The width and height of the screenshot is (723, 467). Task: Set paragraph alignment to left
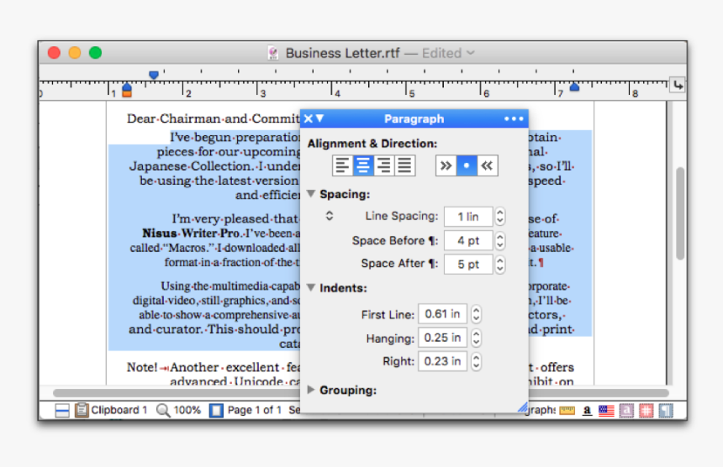342,165
